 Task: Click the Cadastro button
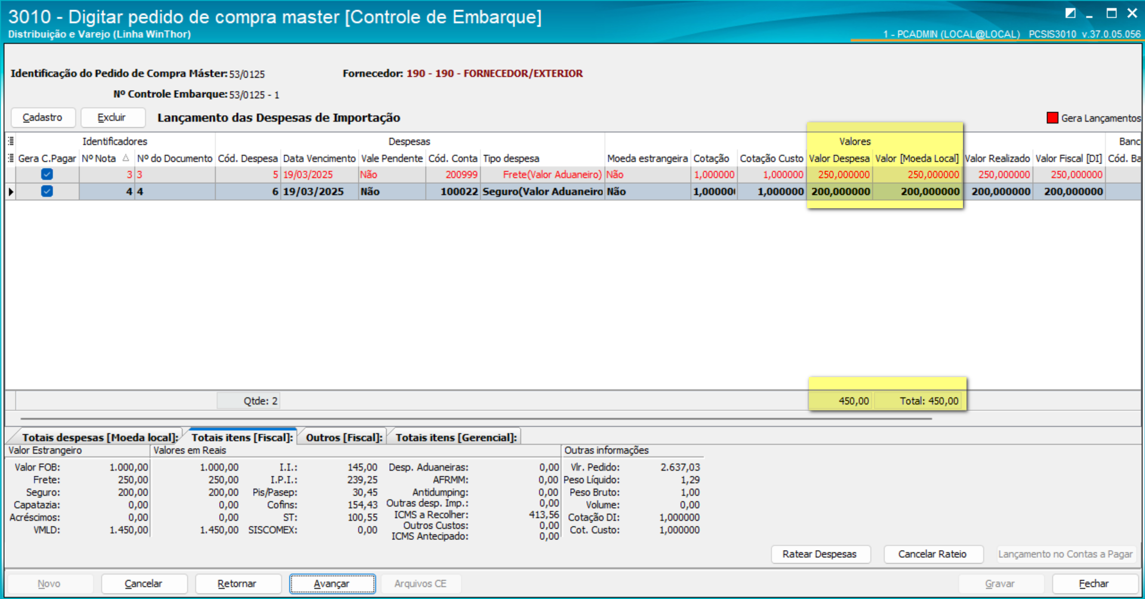coord(43,118)
